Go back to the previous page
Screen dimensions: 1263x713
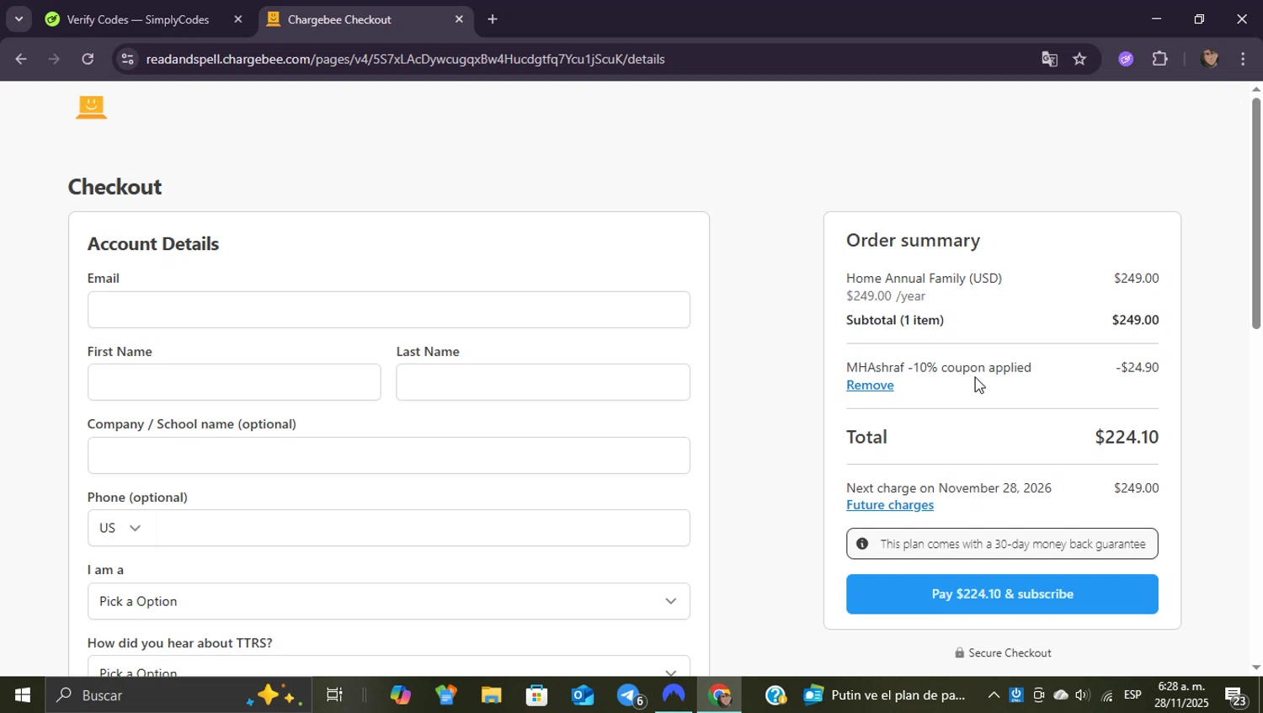[x=21, y=59]
